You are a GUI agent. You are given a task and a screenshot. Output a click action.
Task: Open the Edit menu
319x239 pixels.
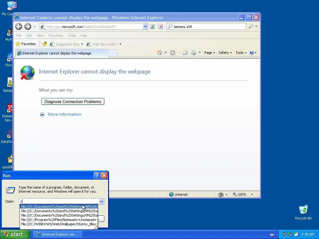(x=29, y=35)
